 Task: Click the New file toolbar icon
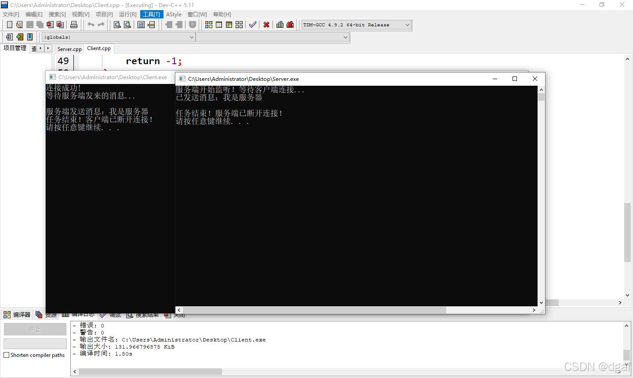[9, 25]
